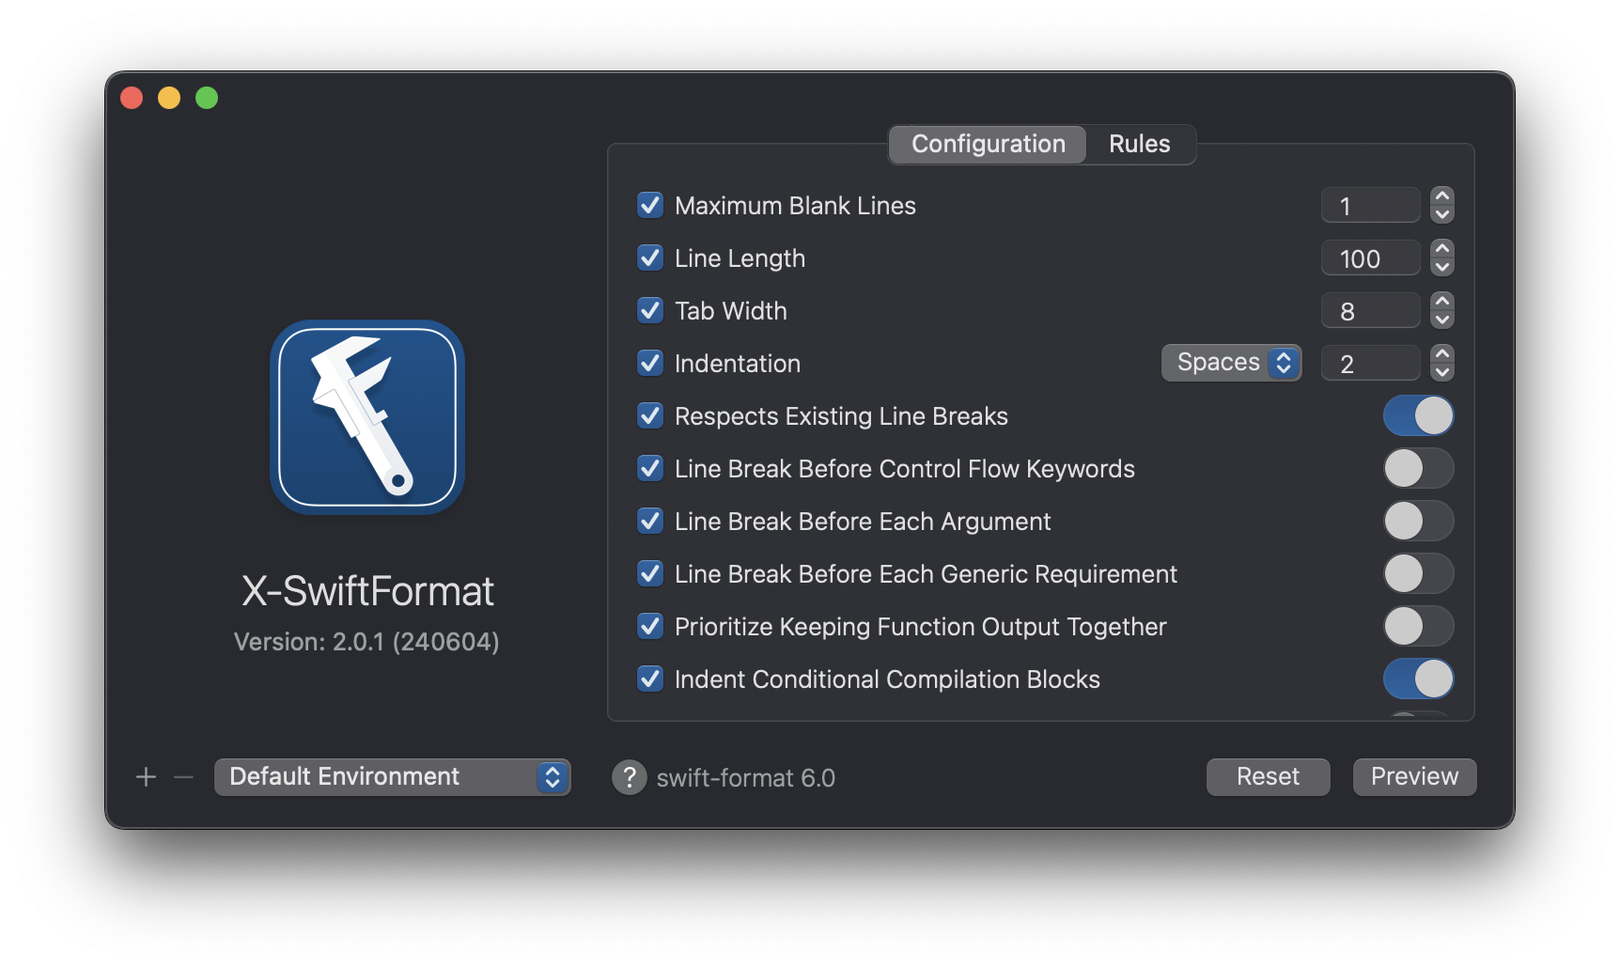Image resolution: width=1620 pixels, height=968 pixels.
Task: Click the Maximum Blank Lines value field
Action: tap(1370, 205)
